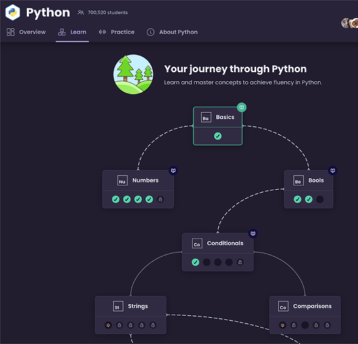The width and height of the screenshot is (358, 344).
Task: Click the book badge on Bools node
Action: click(x=333, y=171)
